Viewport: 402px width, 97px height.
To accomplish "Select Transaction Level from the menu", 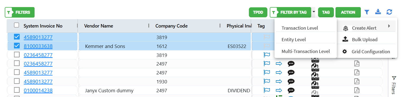I will (x=300, y=28).
